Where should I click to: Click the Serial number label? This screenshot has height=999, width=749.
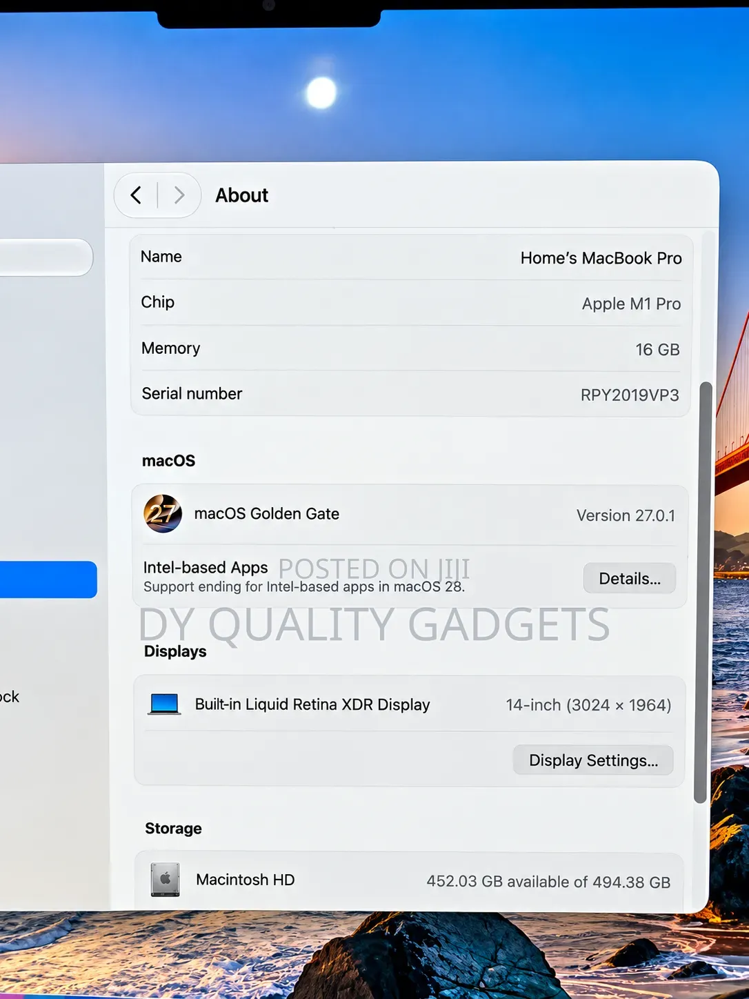(x=192, y=393)
